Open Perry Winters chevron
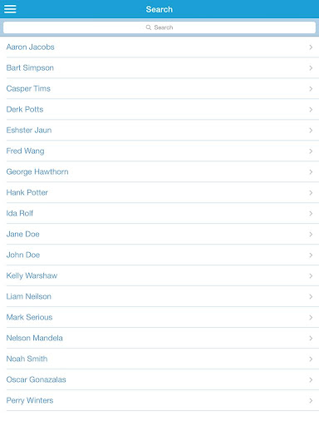The height and width of the screenshot is (426, 319). point(311,401)
